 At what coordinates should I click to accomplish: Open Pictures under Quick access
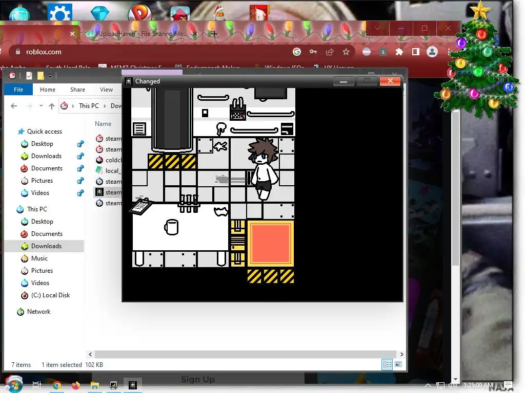coord(42,181)
